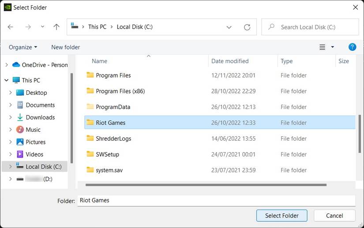Viewport: 364px width, 228px height.
Task: Select the ShredderLogs folder
Action: [x=113, y=138]
